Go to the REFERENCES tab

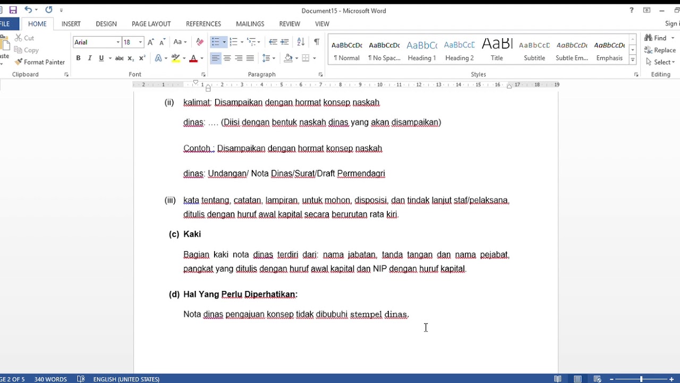tap(203, 24)
